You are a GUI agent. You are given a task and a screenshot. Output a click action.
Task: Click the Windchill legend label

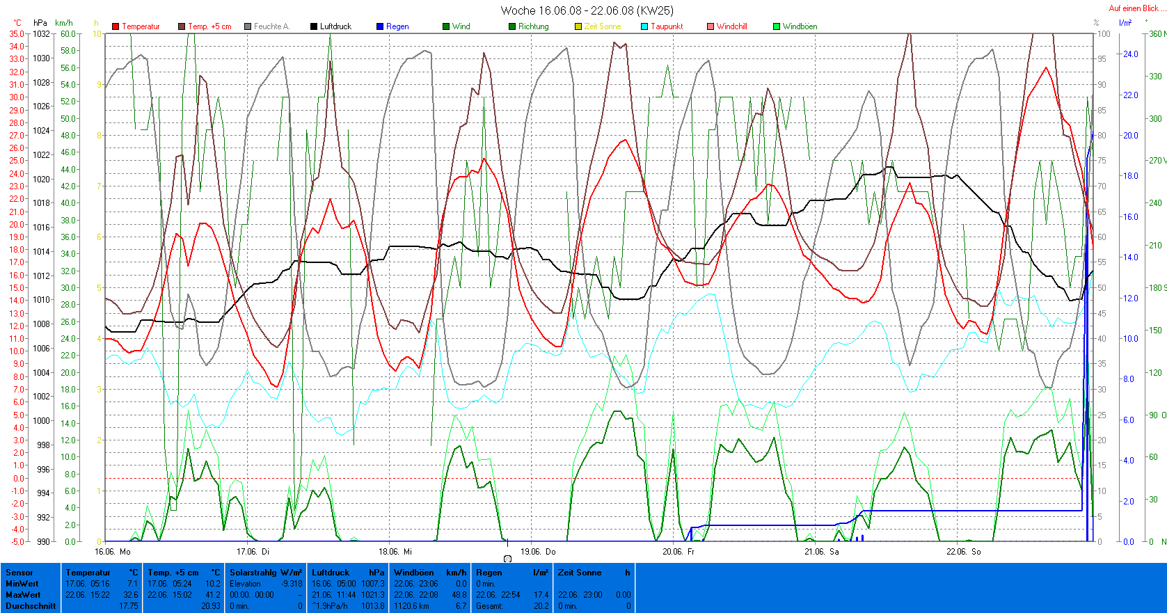click(x=731, y=26)
